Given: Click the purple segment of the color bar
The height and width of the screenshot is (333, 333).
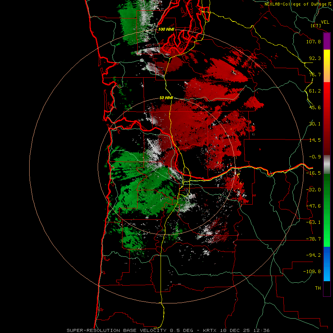Looking at the screenshot, I should (327, 41).
